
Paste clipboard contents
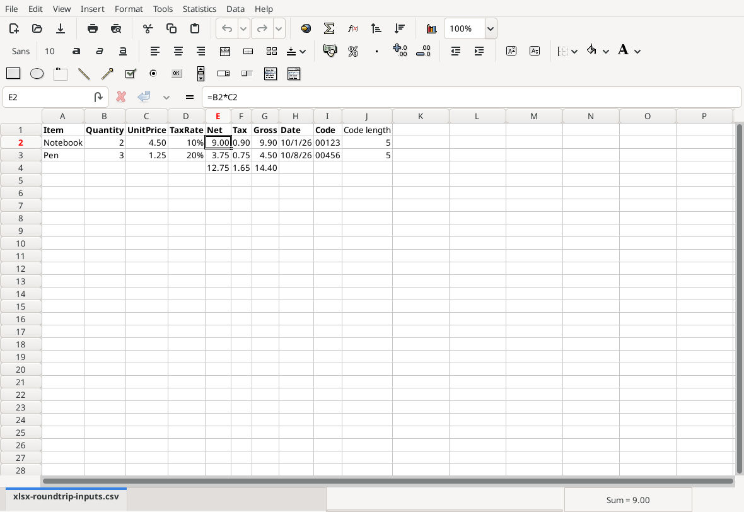[x=195, y=28]
